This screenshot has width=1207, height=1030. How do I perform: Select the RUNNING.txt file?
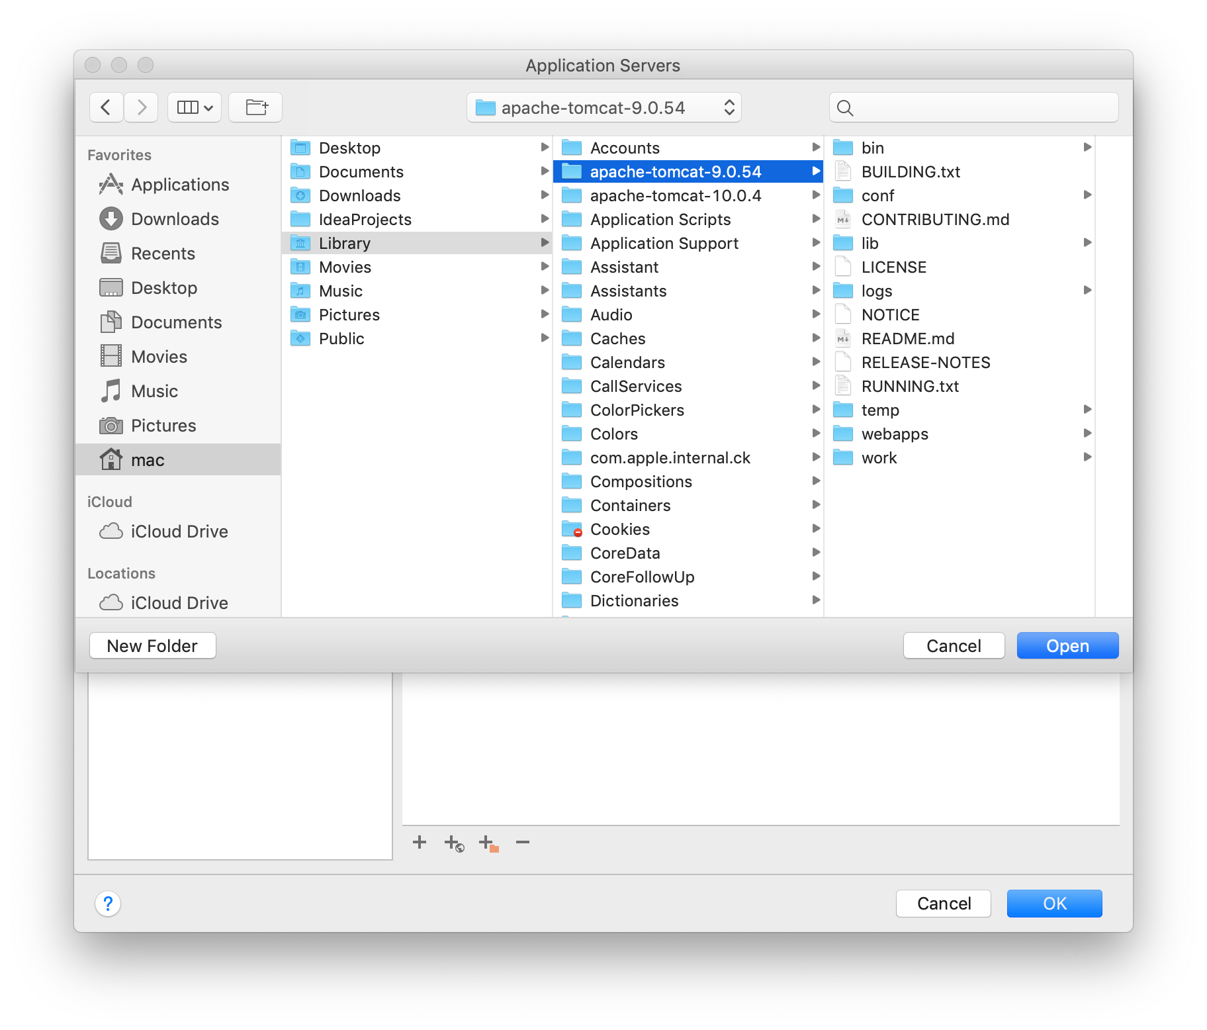(x=960, y=386)
